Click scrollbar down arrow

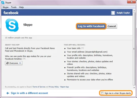click(x=134, y=88)
